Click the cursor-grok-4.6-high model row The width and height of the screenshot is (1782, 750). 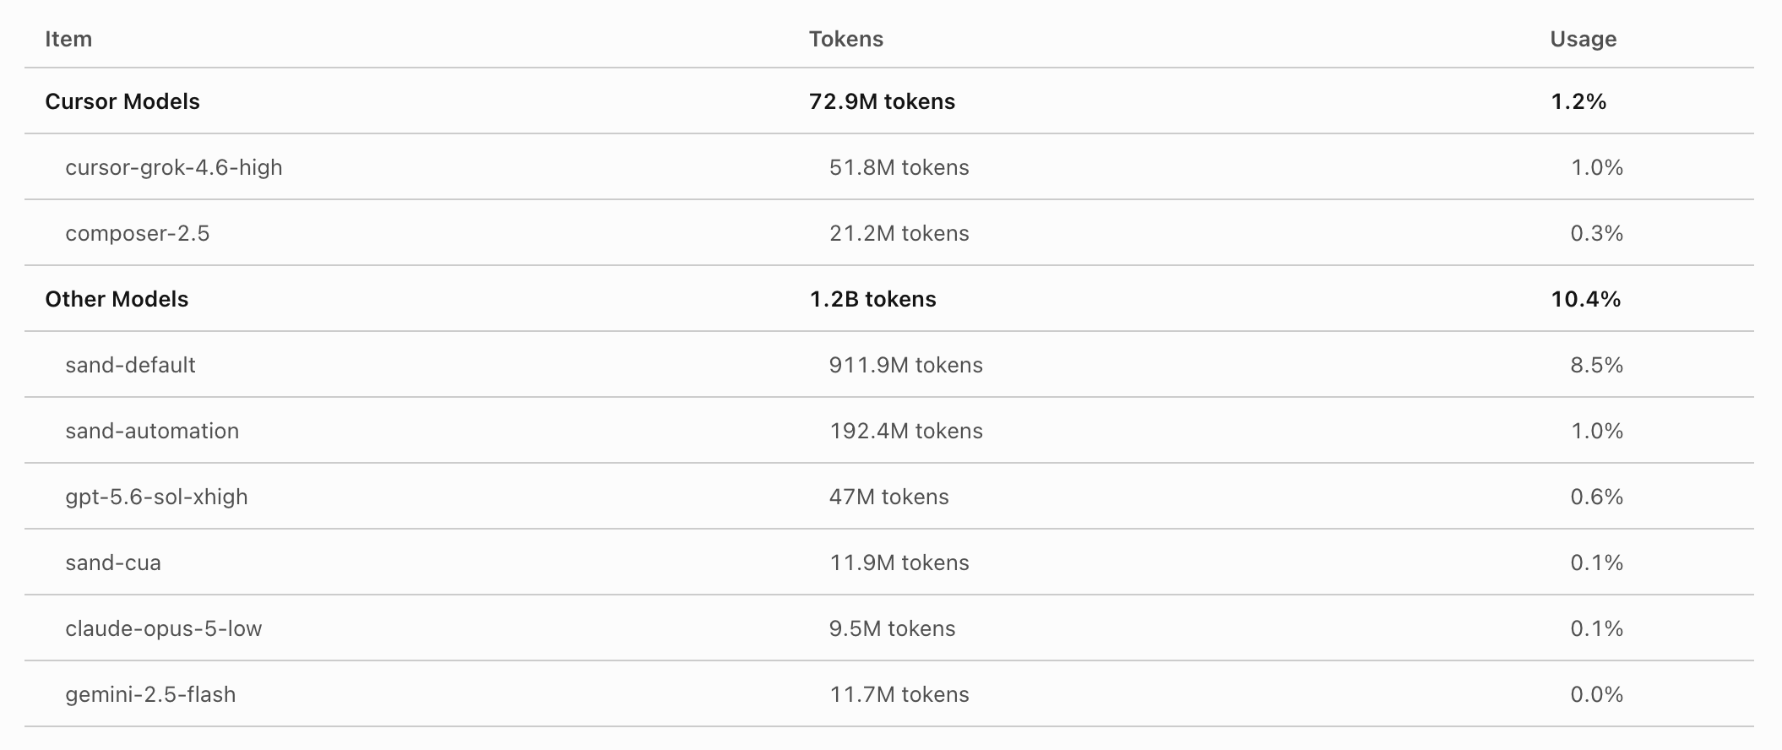click(888, 167)
